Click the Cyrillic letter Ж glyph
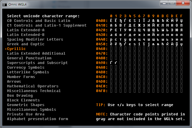 (139, 25)
